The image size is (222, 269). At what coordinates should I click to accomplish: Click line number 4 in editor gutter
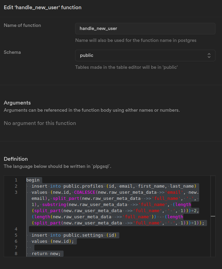(x=16, y=229)
